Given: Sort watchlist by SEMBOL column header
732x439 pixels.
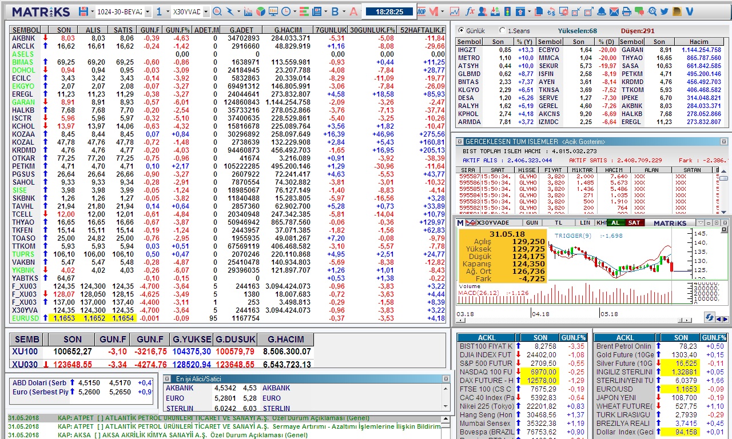Looking at the screenshot, I should coord(26,30).
